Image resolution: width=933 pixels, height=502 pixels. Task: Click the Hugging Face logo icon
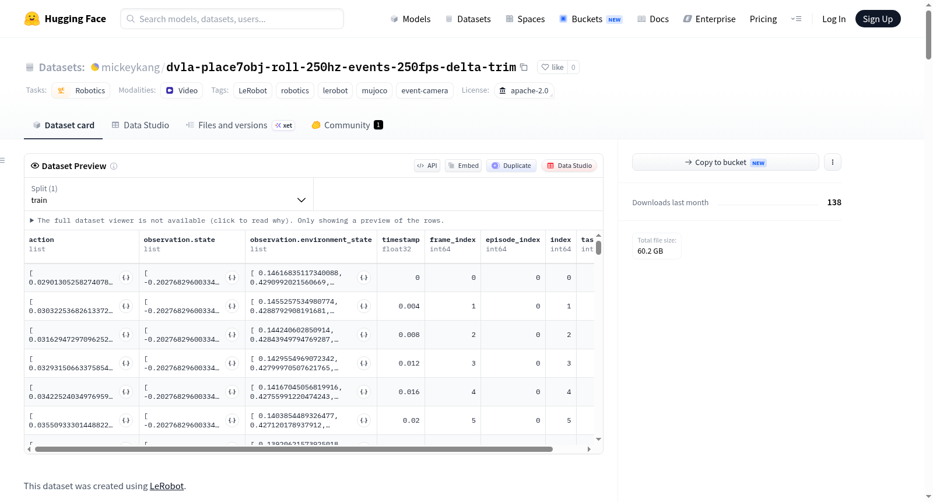coord(32,19)
